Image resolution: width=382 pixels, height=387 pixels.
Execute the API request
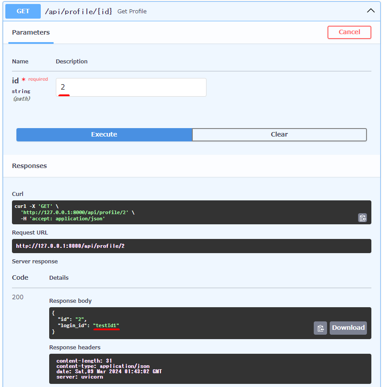pos(104,134)
